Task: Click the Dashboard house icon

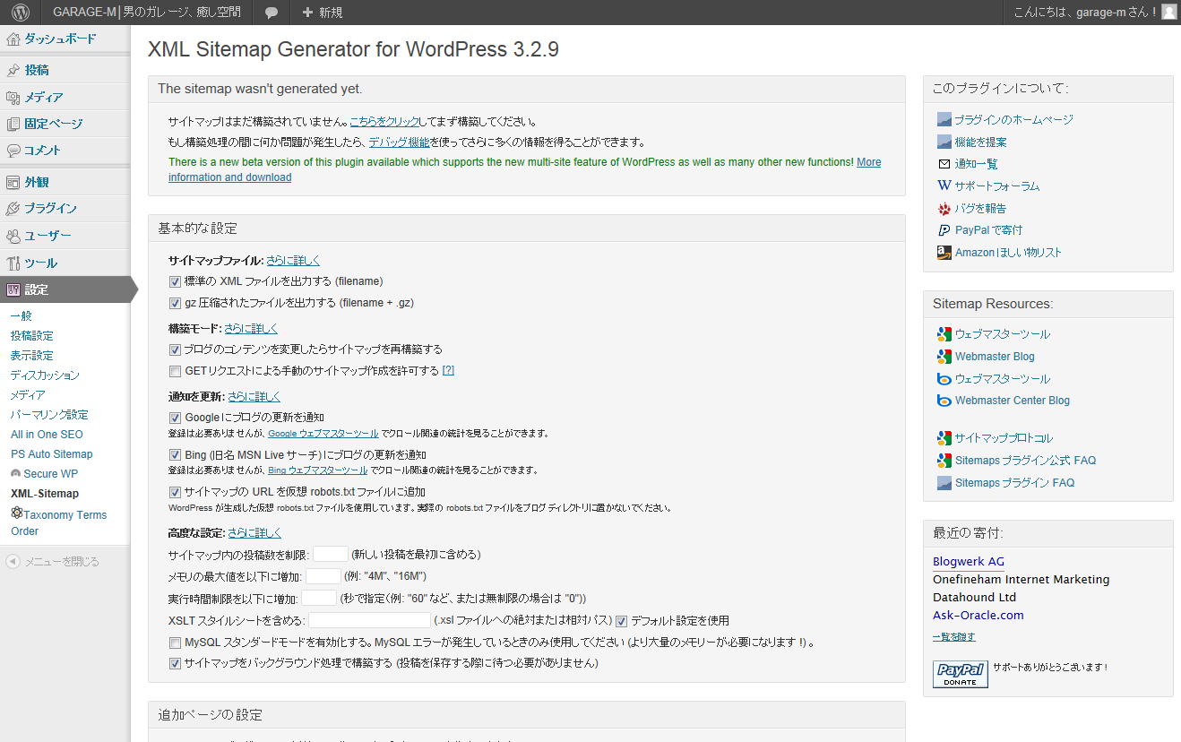Action: coord(13,39)
